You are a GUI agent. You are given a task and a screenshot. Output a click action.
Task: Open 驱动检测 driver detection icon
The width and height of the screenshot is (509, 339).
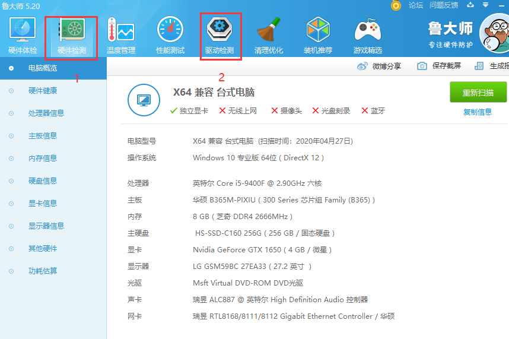pyautogui.click(x=219, y=34)
